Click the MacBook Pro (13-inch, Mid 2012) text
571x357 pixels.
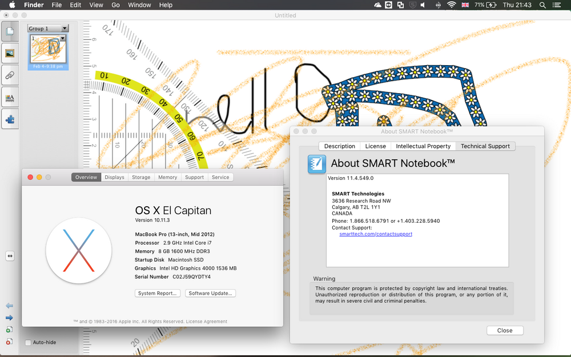175,234
